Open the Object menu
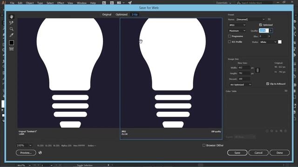 click(30, 3)
